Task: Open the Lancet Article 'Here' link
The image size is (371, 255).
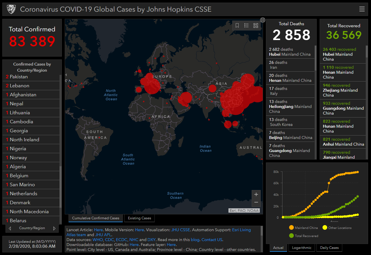Action: [x=98, y=230]
